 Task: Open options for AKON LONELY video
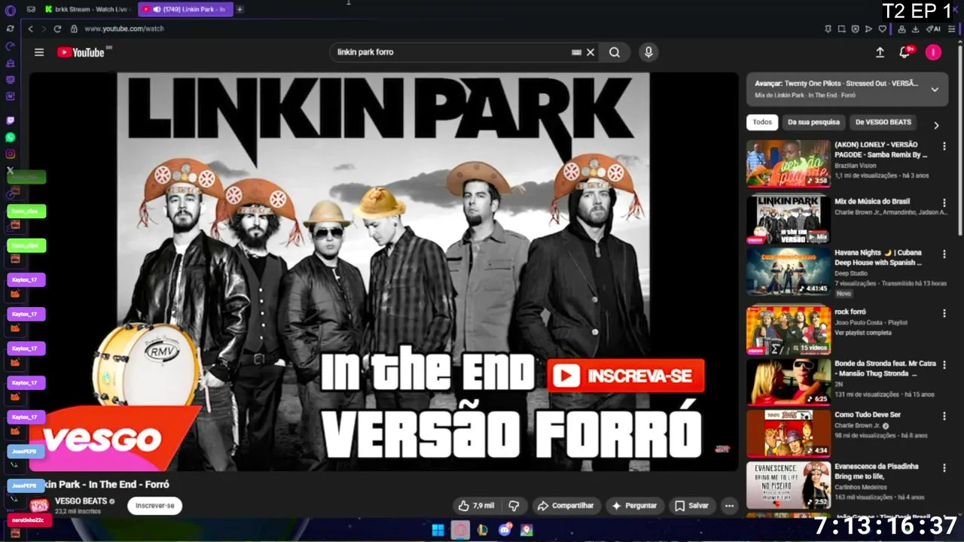[x=944, y=146]
